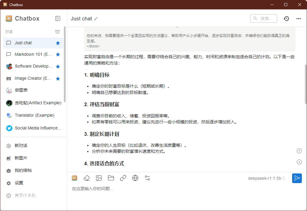Send the message with the blue button
This screenshot has width=307, height=211.
pyautogui.click(x=297, y=178)
